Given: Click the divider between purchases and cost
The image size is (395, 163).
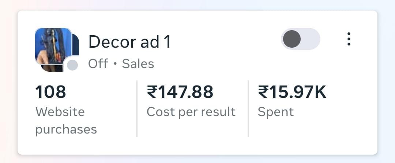Looking at the screenshot, I should [137, 108].
